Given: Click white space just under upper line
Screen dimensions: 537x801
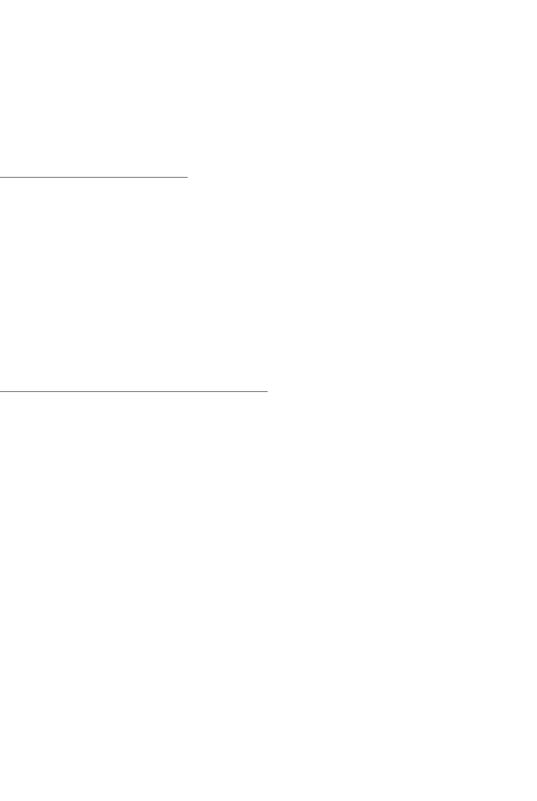Looking at the screenshot, I should point(94,184).
